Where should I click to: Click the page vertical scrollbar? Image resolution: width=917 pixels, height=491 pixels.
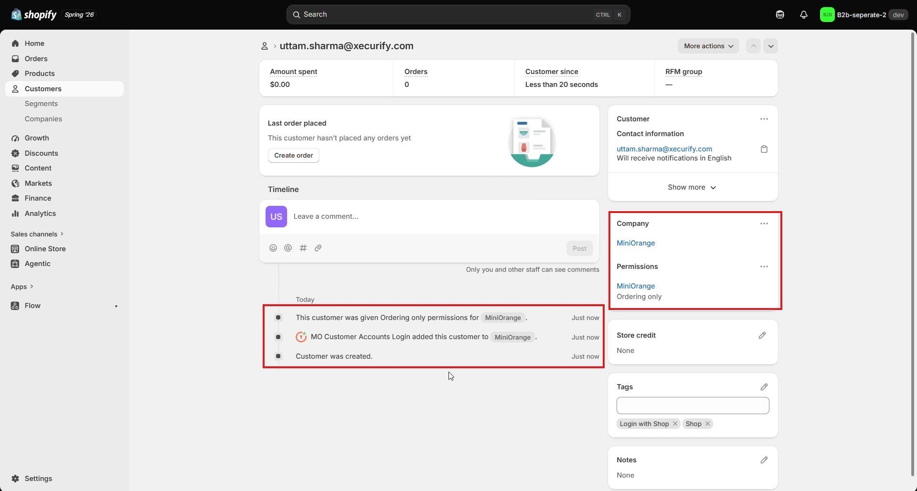coord(913,254)
